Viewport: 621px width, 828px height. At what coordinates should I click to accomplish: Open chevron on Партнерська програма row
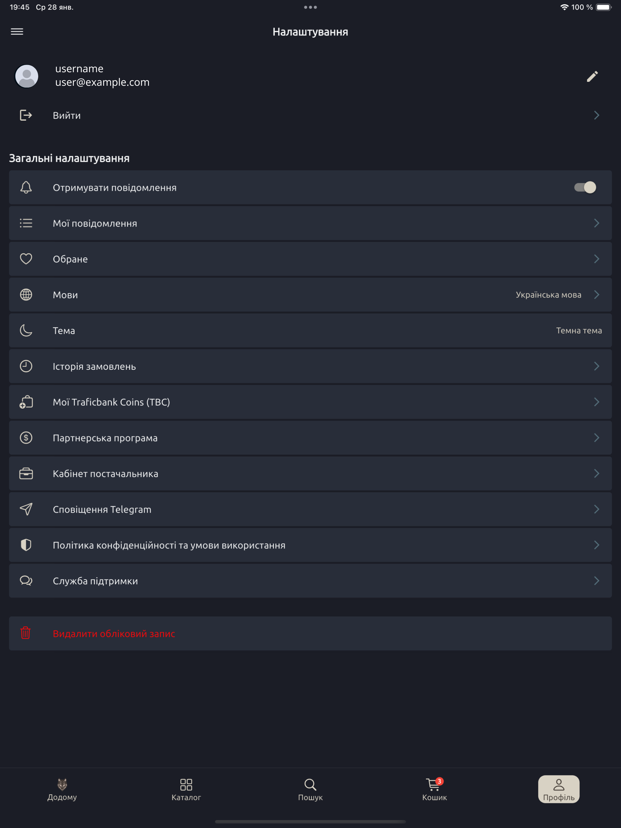coord(597,437)
